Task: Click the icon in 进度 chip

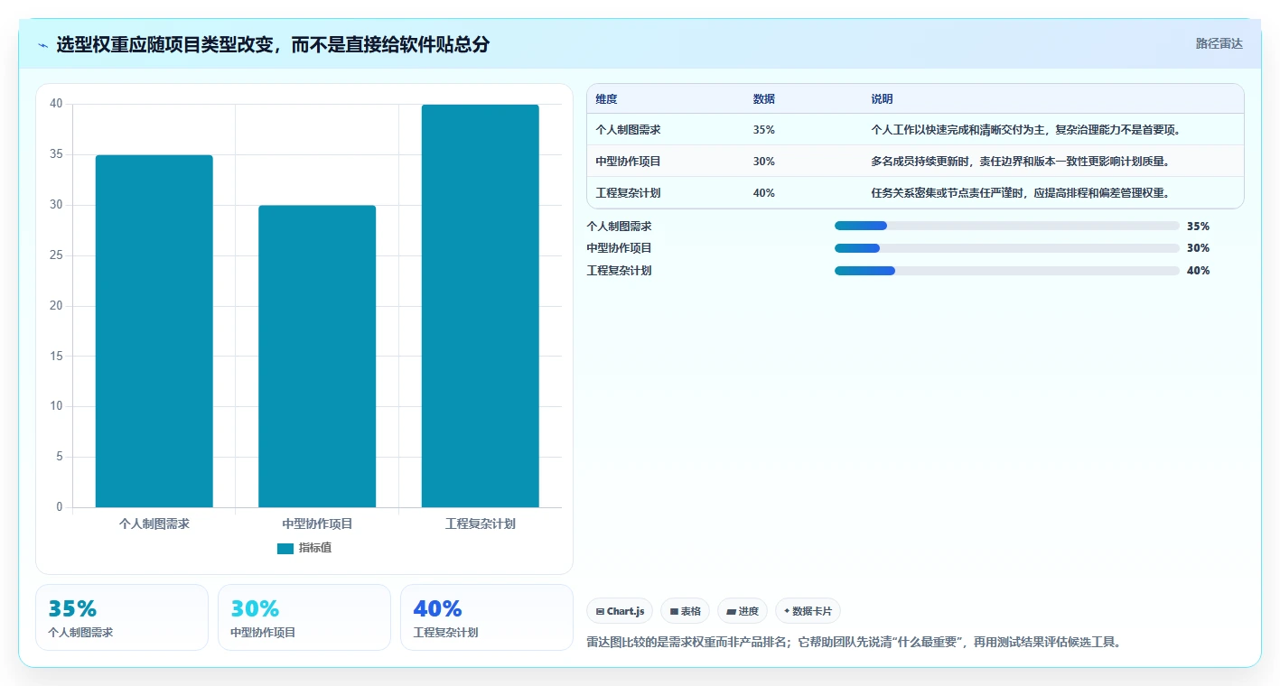Action: pos(731,612)
